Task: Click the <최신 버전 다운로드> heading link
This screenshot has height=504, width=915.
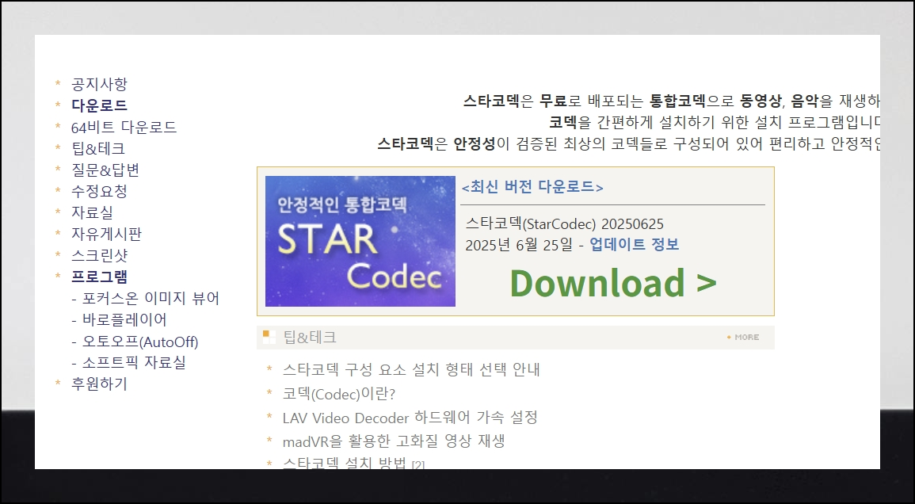Action: click(x=532, y=187)
